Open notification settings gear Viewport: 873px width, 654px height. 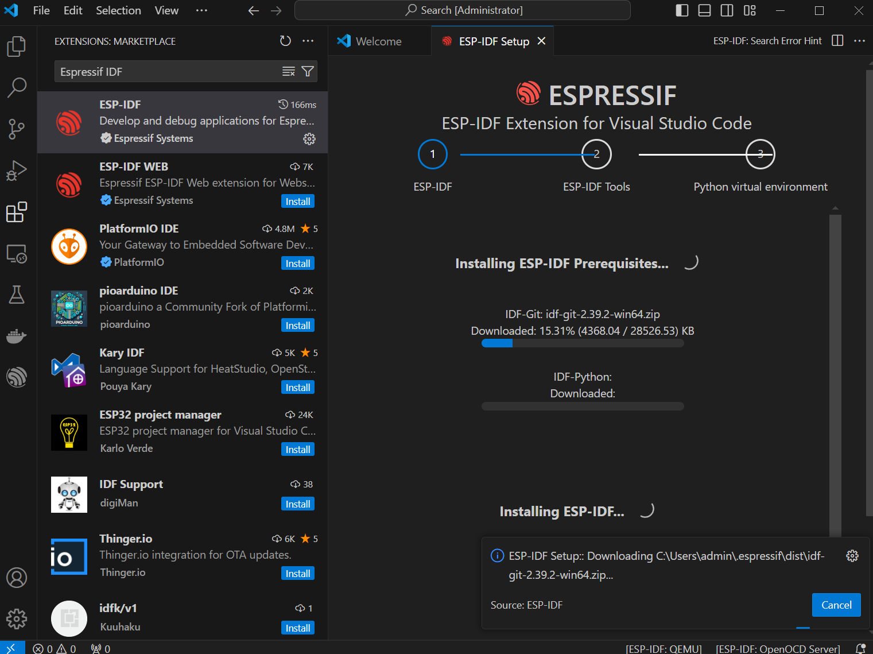click(852, 556)
